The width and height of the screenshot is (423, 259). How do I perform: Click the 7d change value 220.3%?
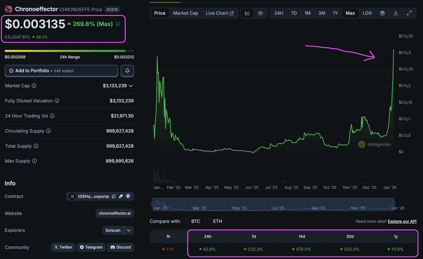(254, 249)
